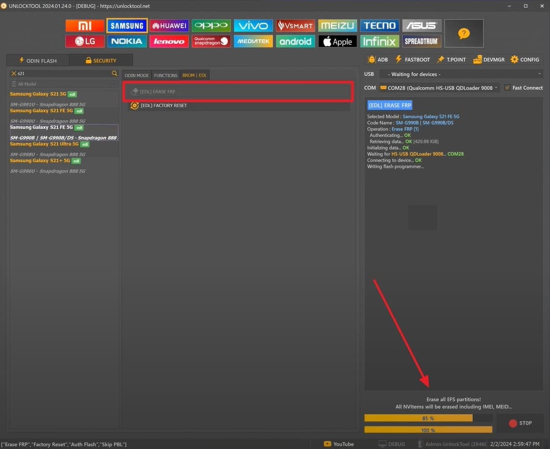Click the 85 % progress bar
The height and width of the screenshot is (449, 550).
(428, 418)
